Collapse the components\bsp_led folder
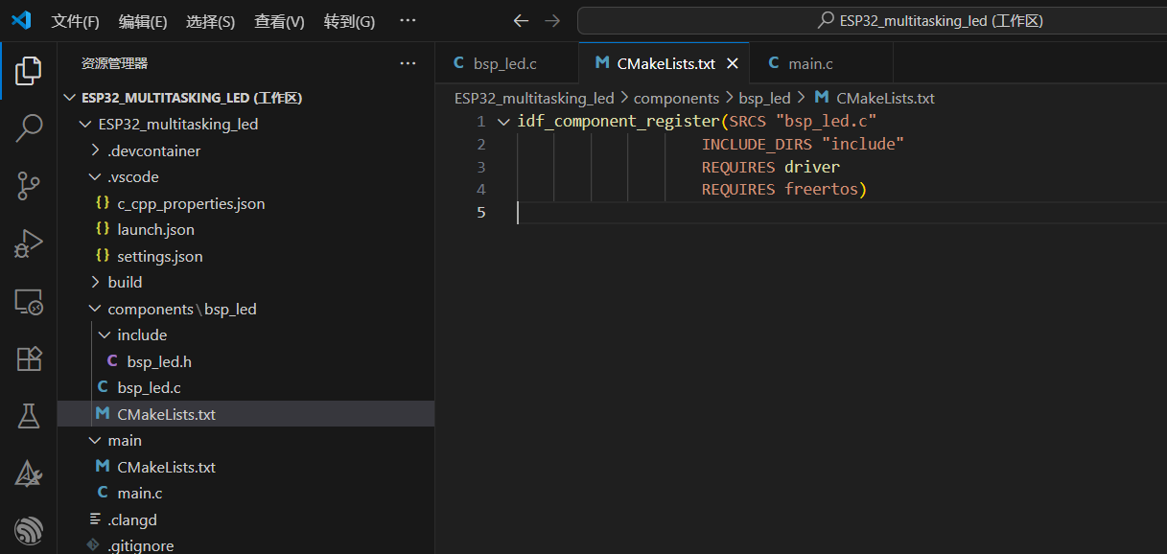 tap(95, 309)
